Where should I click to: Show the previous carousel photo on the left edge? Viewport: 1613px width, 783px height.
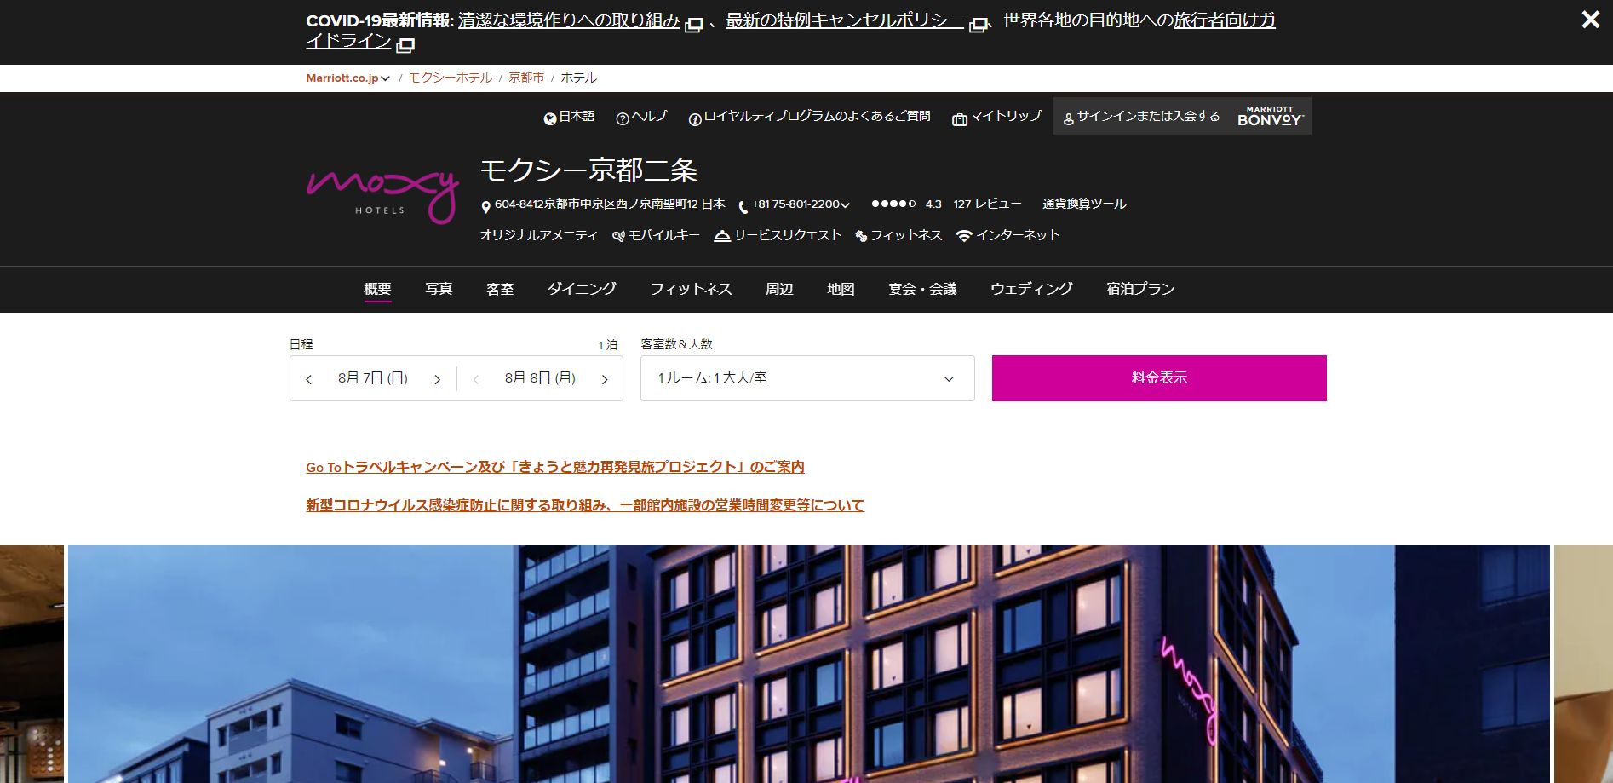[x=32, y=664]
